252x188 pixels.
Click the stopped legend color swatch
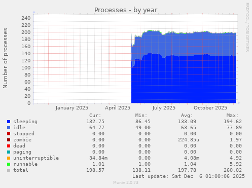click(x=9, y=134)
